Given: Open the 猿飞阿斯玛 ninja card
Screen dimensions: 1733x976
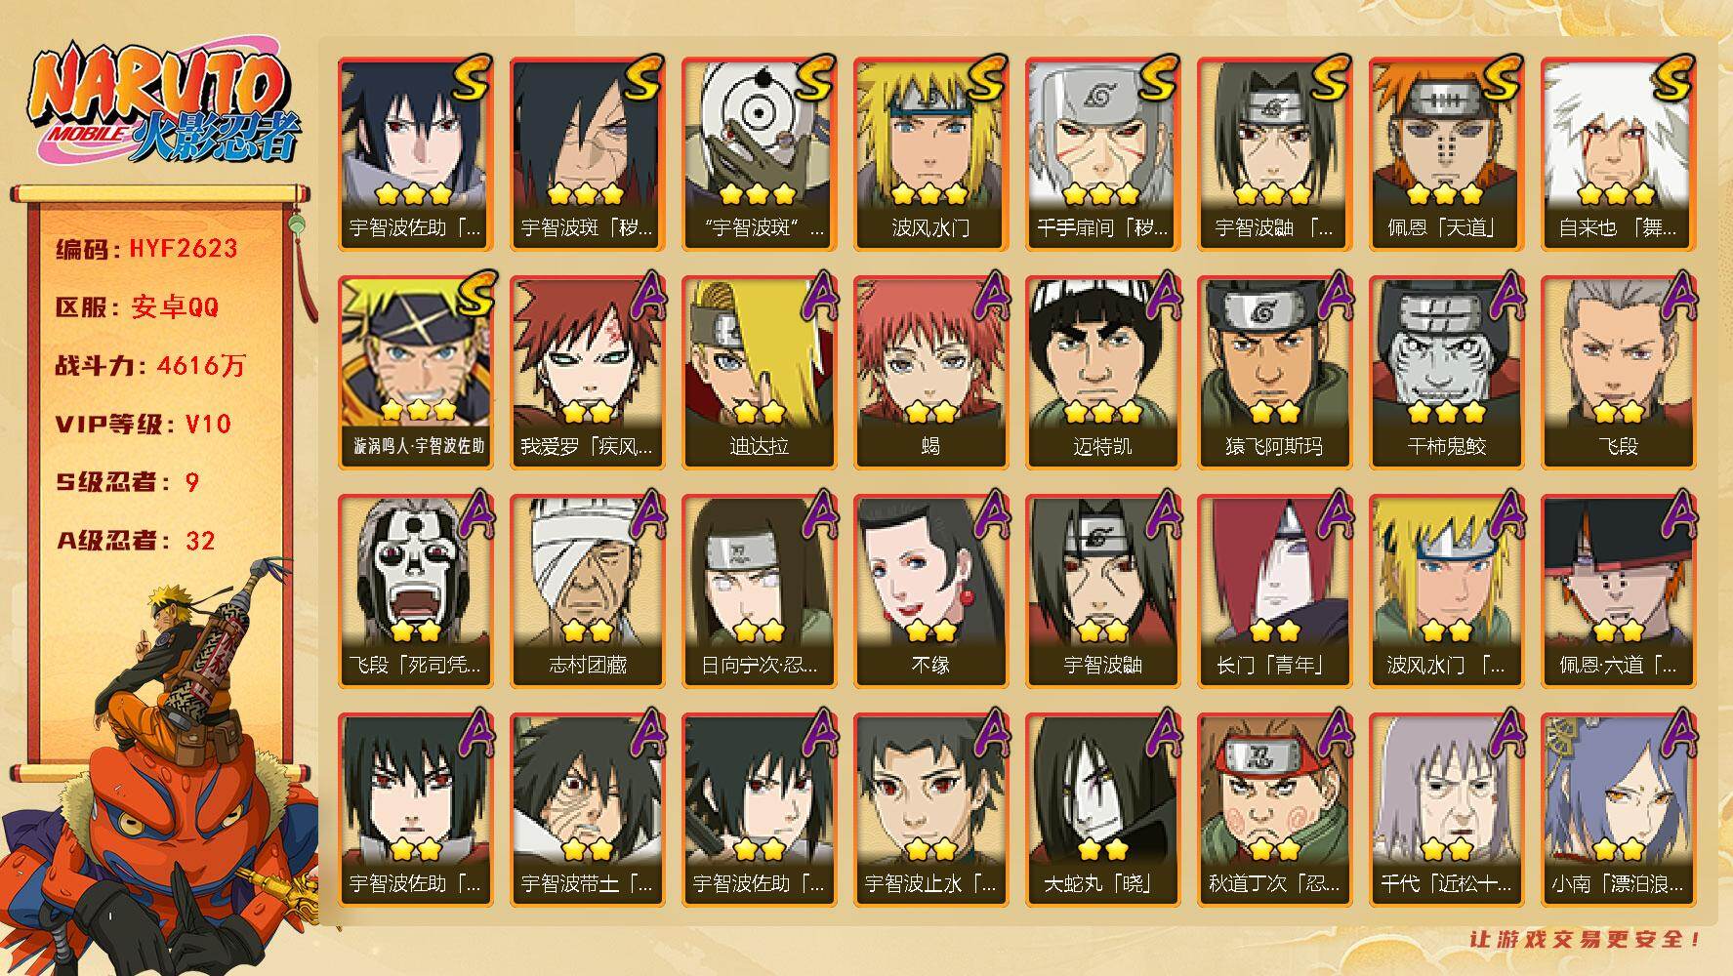Looking at the screenshot, I should [x=1274, y=373].
